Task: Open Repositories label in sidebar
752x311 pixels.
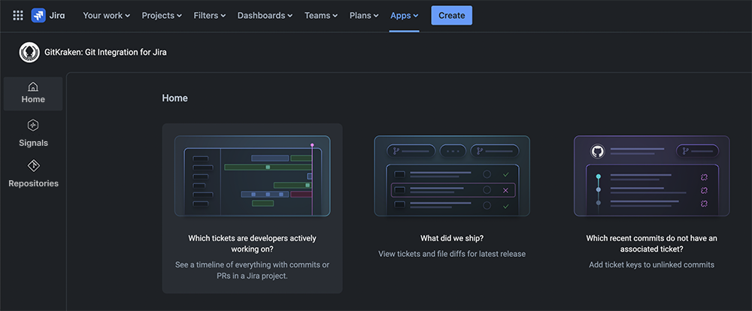Action: pos(33,183)
